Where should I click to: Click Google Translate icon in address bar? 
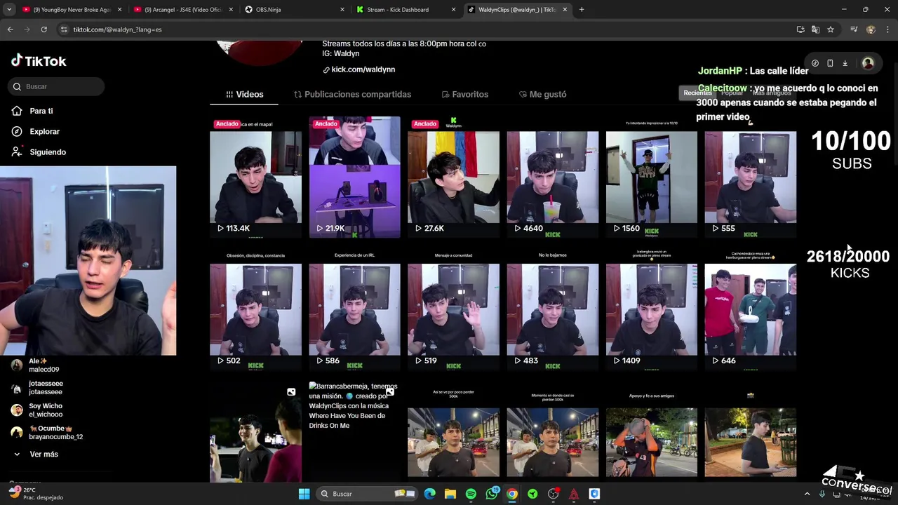tap(815, 29)
